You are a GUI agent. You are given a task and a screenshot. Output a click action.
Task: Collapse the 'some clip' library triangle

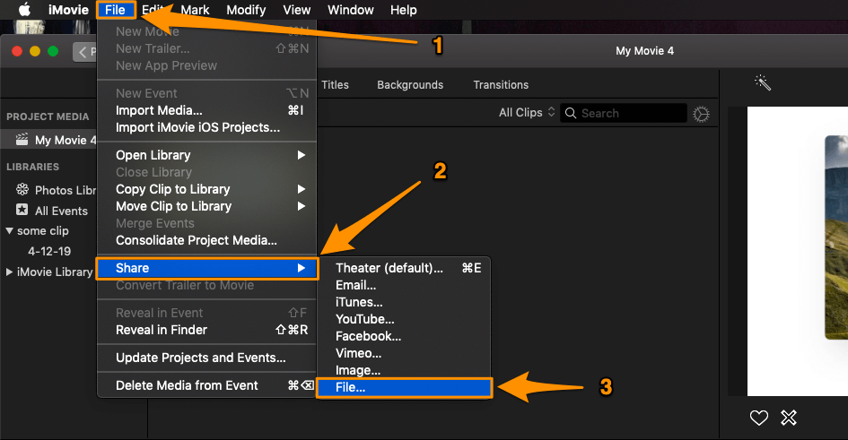click(10, 231)
